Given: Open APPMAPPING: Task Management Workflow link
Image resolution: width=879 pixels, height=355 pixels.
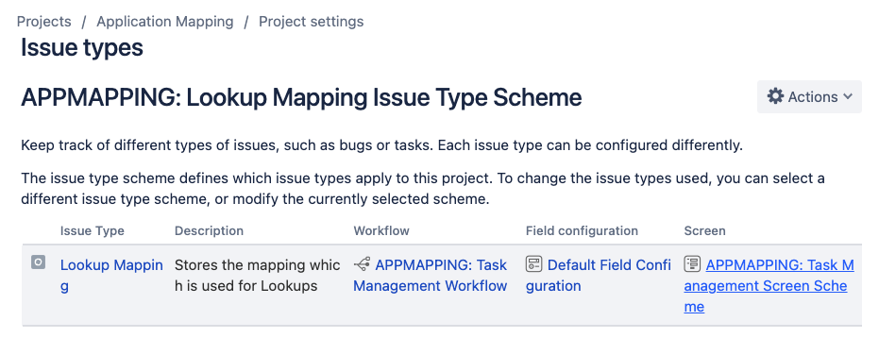Looking at the screenshot, I should 430,276.
